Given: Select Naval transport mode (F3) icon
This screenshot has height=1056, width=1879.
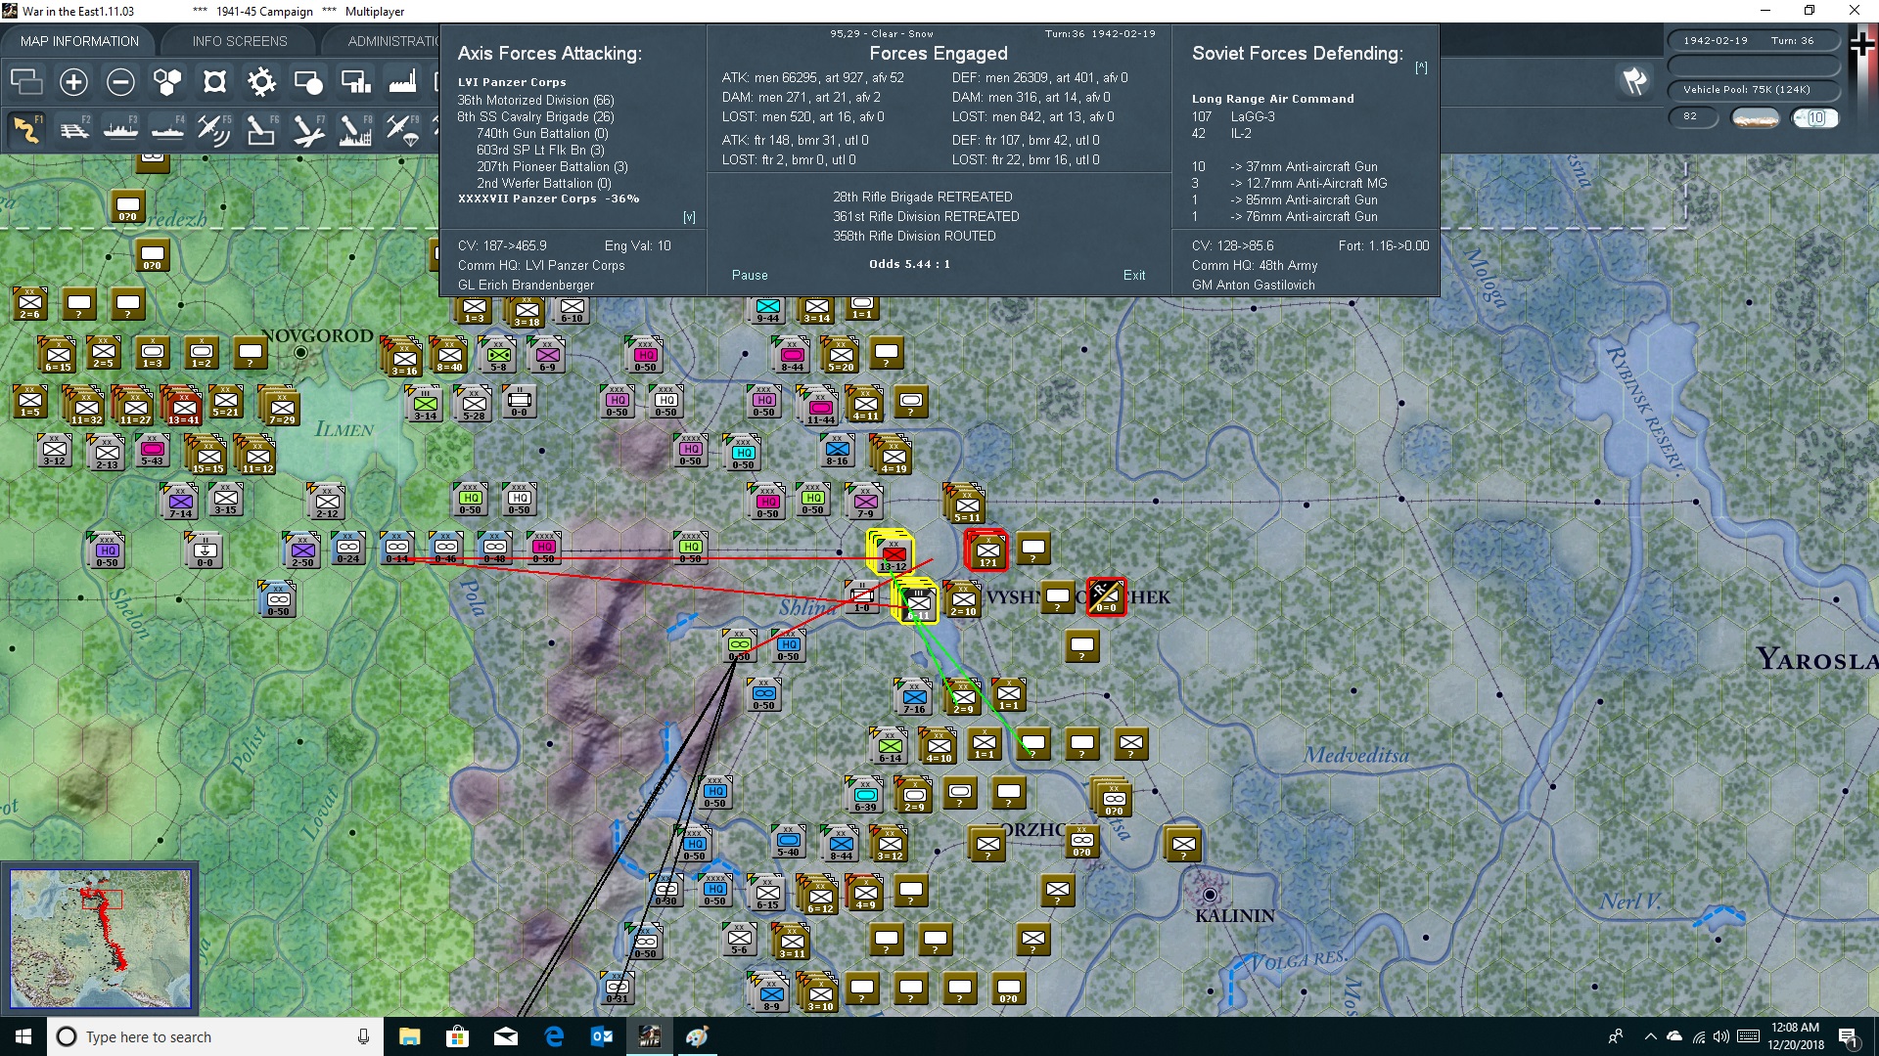Looking at the screenshot, I should pos(120,129).
